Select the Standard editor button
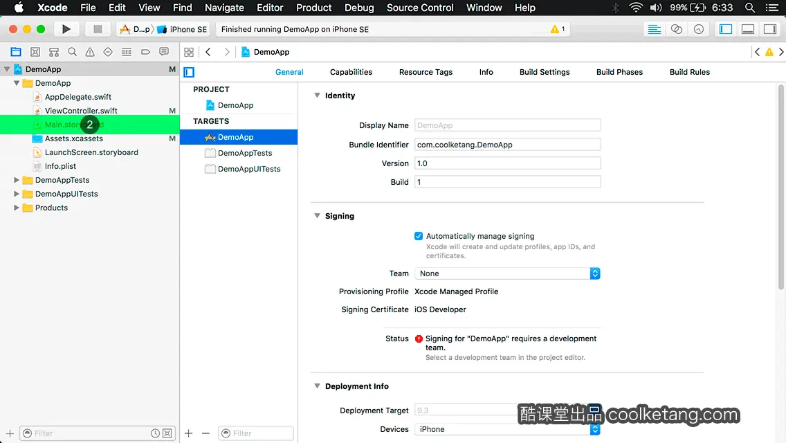Viewport: 786px width, 443px height. click(654, 29)
